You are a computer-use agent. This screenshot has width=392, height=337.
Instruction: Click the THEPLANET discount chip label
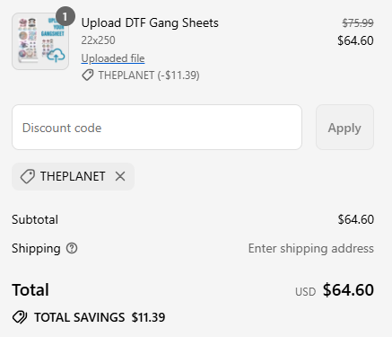point(73,176)
